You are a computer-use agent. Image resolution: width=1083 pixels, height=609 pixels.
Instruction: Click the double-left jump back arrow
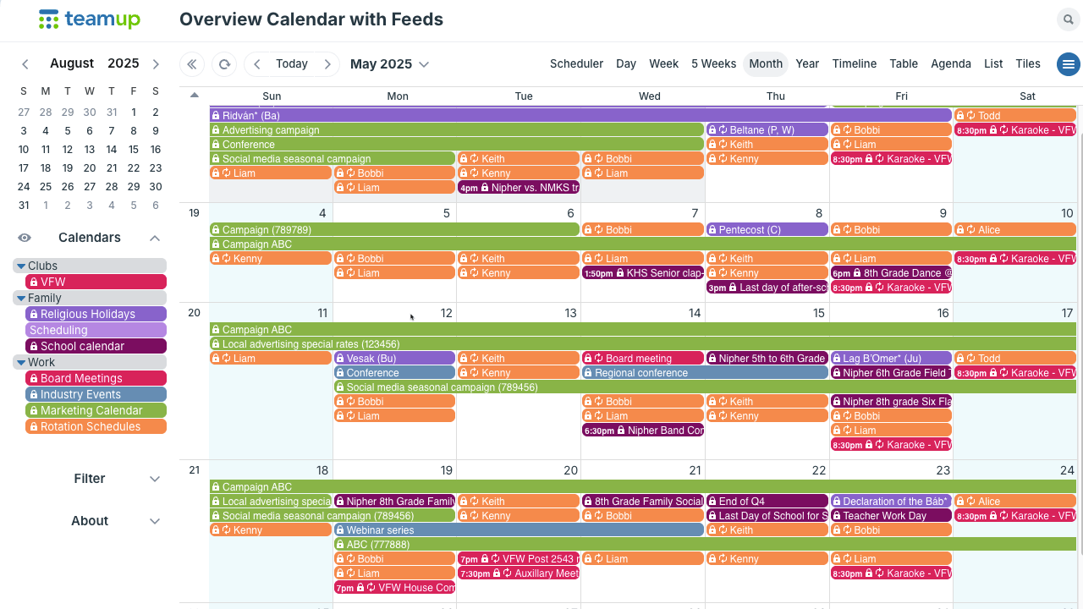coord(192,64)
